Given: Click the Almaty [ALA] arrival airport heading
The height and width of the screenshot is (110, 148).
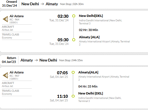Looking at the screenshot, I should pyautogui.click(x=89, y=37).
